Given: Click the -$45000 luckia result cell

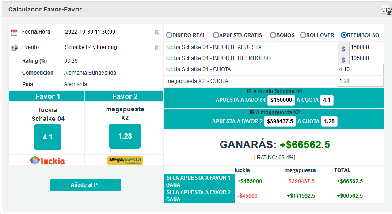Looking at the screenshot, I should (x=247, y=196).
